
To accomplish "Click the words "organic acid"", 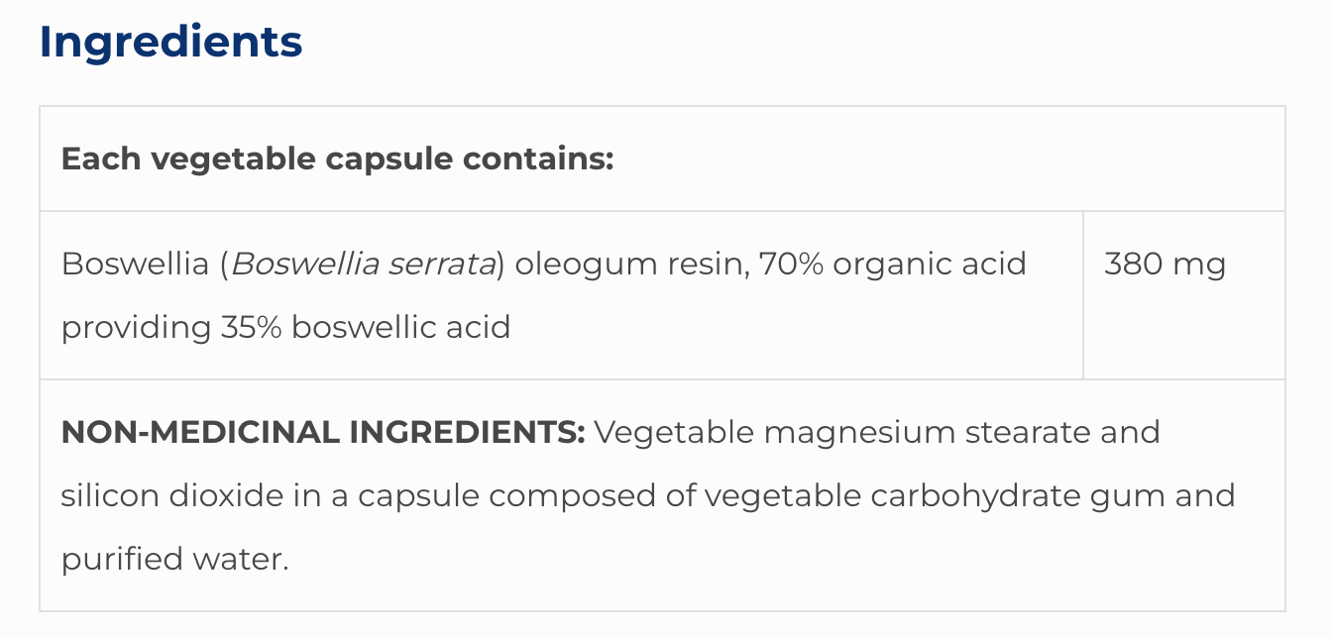I will [x=930, y=265].
